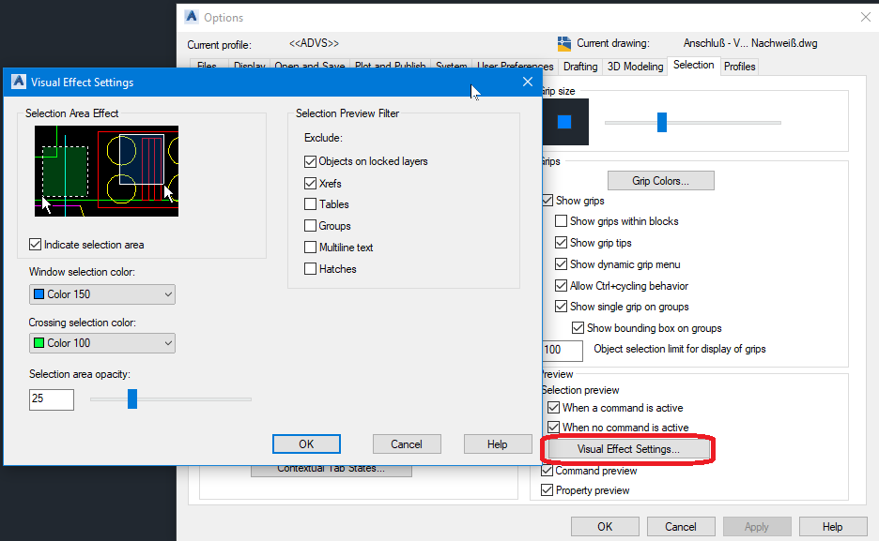The image size is (879, 541).
Task: Switch to the Profiles tab
Action: tap(739, 67)
